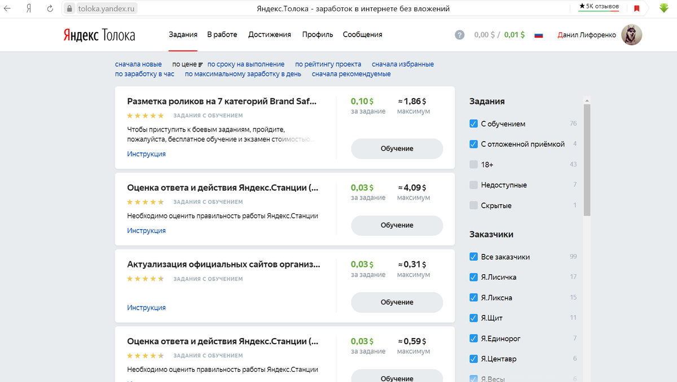Viewport: 677px width, 382px height.
Task: Click the Яндекс Толока logo
Action: pos(99,35)
